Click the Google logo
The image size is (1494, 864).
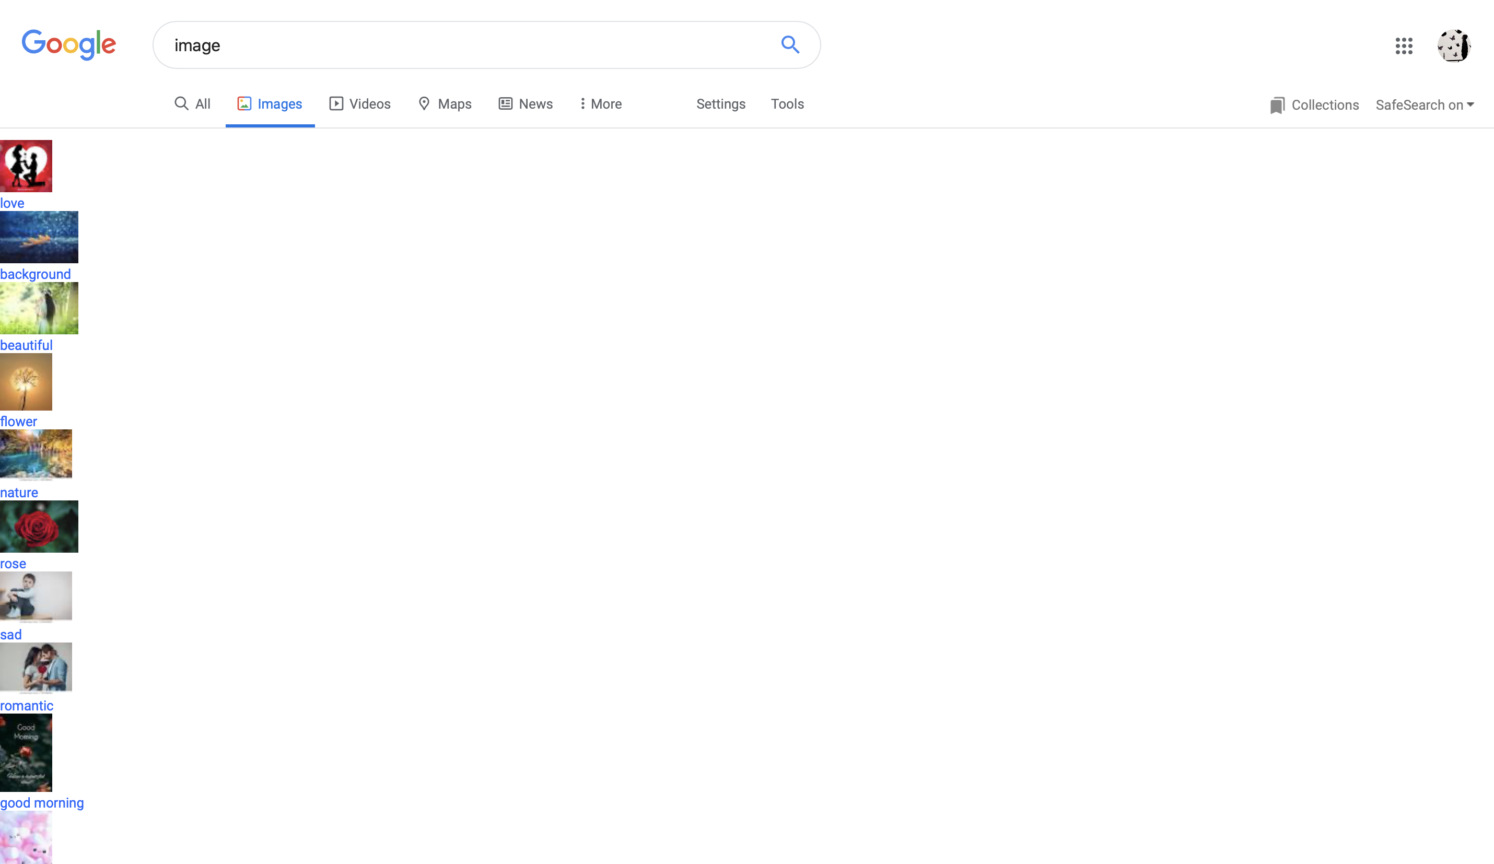[69, 44]
